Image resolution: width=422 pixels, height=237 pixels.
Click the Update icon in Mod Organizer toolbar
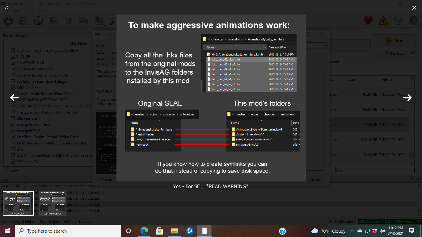click(x=398, y=21)
